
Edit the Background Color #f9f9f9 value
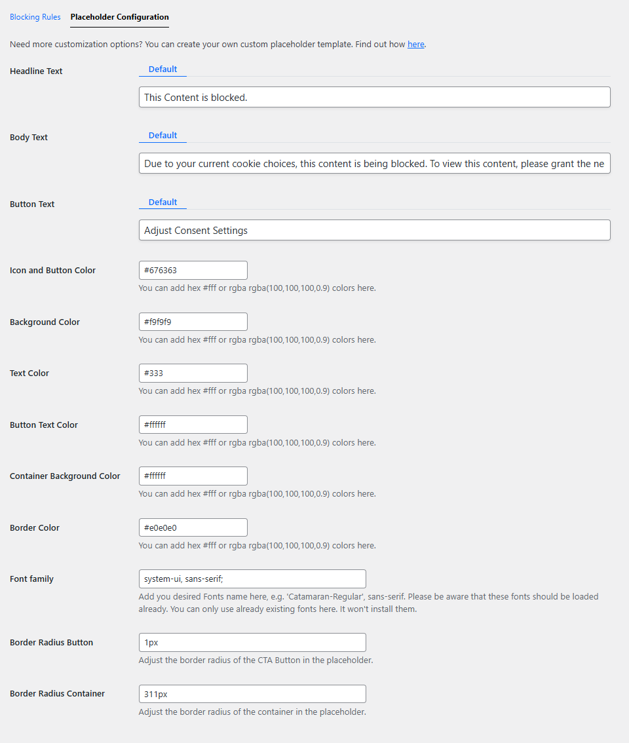pyautogui.click(x=193, y=321)
